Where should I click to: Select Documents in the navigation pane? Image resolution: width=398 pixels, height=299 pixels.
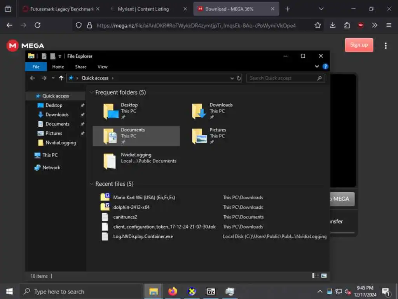tap(58, 124)
